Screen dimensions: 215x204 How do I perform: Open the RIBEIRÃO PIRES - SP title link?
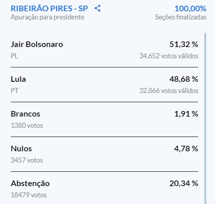49,9
